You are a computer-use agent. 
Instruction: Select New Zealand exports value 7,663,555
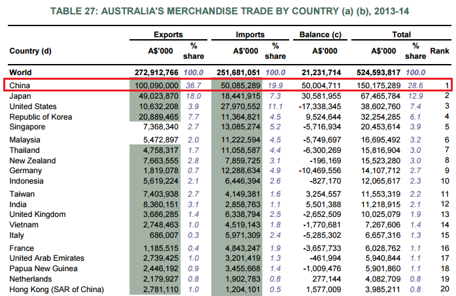[x=160, y=161]
